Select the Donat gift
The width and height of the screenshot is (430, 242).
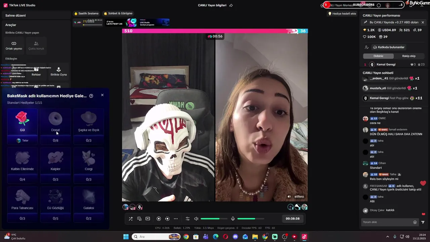point(55,122)
